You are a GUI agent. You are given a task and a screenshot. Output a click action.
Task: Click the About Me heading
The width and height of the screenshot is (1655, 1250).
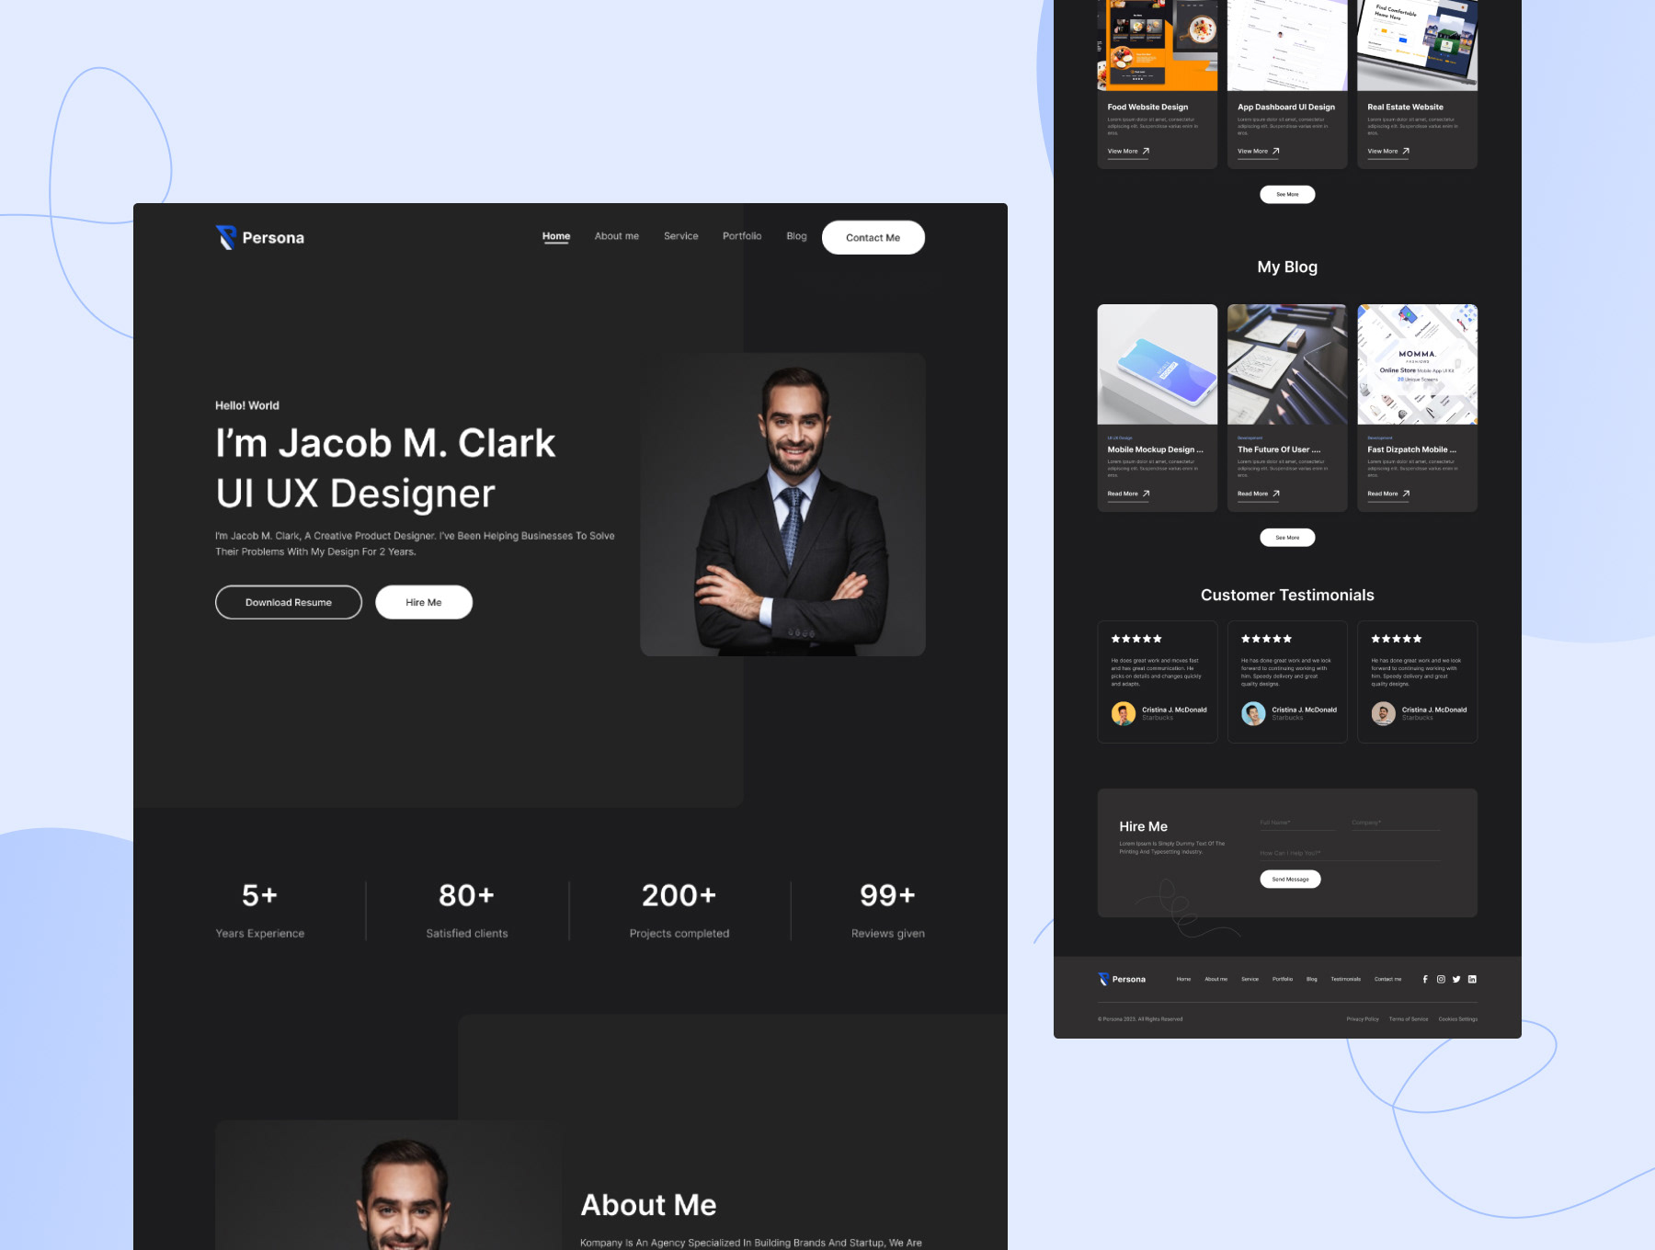click(x=649, y=1205)
